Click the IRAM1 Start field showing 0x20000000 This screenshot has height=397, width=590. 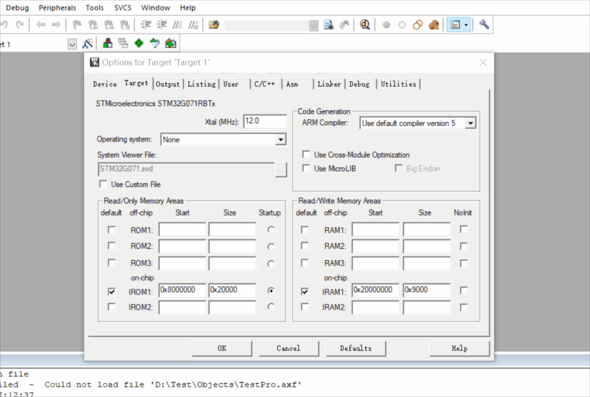(x=375, y=290)
